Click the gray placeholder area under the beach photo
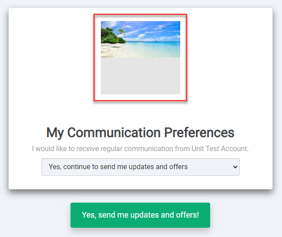Image resolution: width=282 pixels, height=237 pixels. click(141, 76)
